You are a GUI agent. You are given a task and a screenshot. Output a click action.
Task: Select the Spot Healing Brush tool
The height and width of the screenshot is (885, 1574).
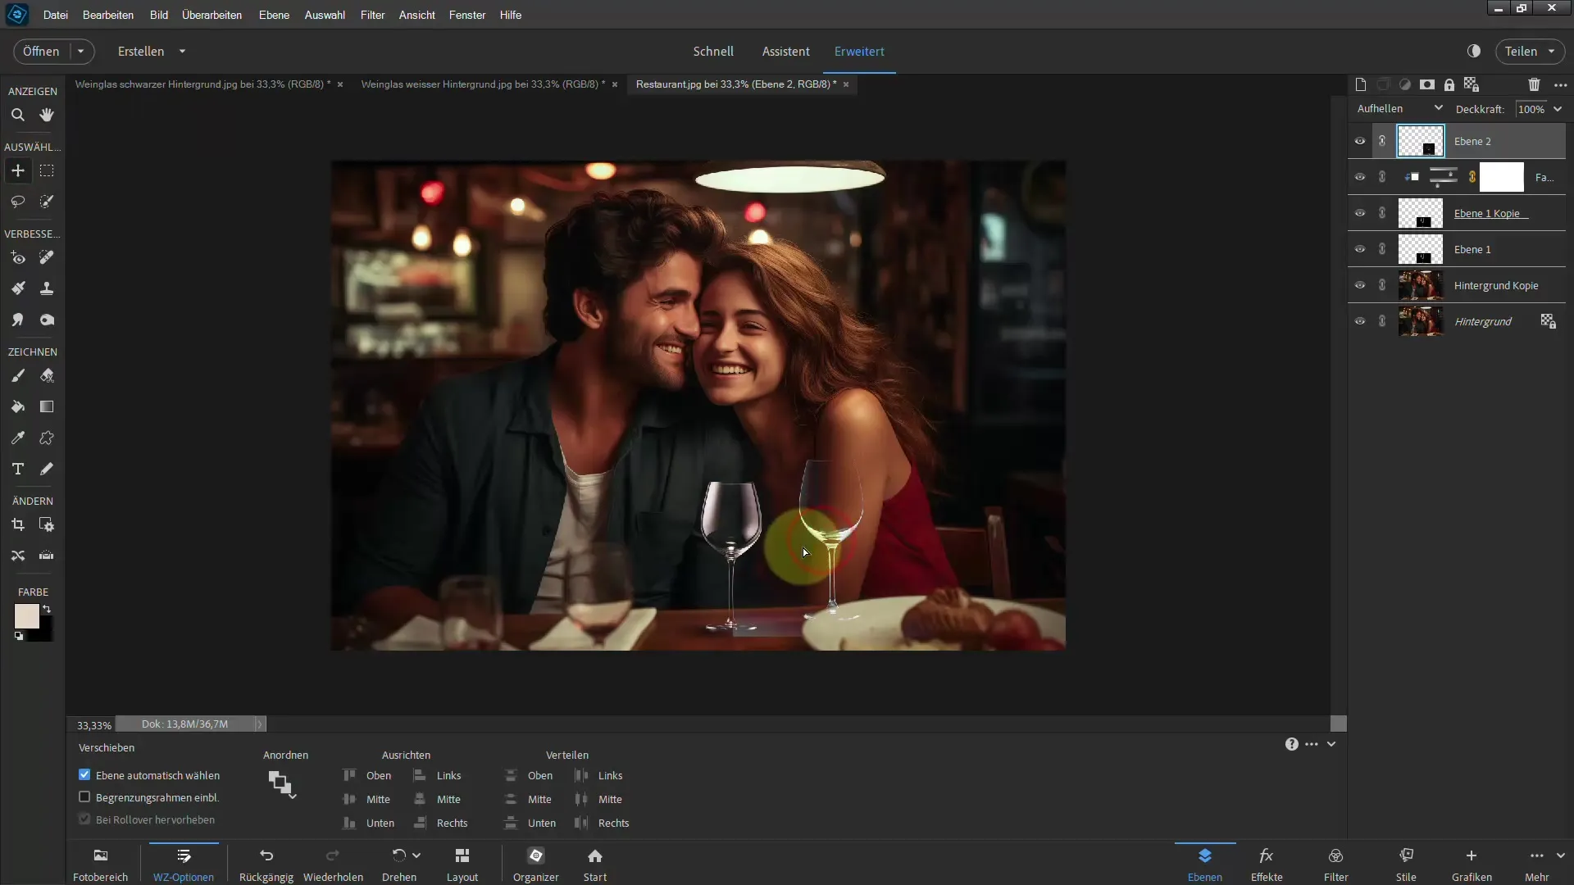47,257
